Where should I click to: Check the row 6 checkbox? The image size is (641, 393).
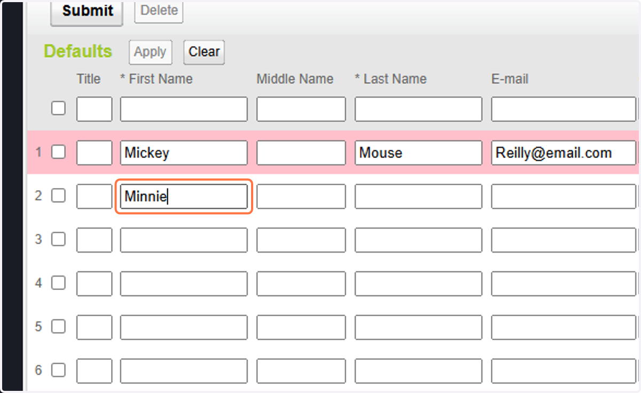tap(58, 370)
